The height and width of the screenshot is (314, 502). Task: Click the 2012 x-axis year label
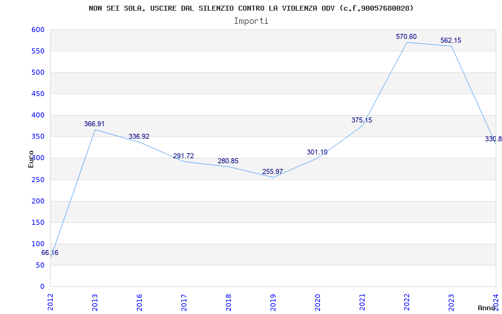pos(50,301)
